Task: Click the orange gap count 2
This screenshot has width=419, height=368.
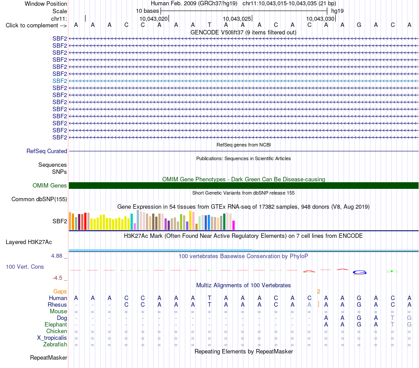Action: click(318, 292)
